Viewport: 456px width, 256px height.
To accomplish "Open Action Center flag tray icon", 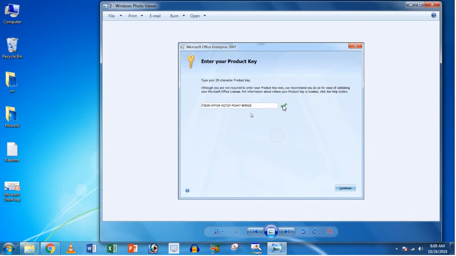I will (x=405, y=249).
